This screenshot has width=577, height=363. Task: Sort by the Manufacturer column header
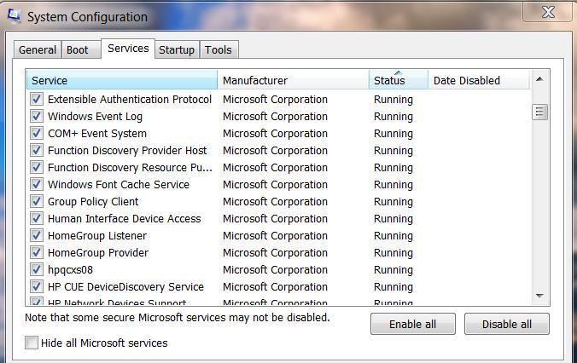click(293, 81)
